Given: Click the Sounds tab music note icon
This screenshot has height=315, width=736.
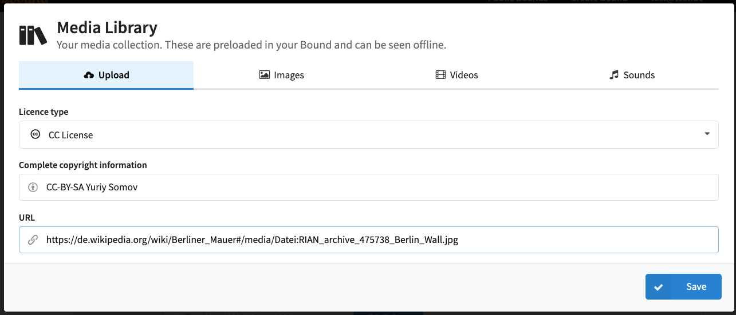Looking at the screenshot, I should point(614,75).
